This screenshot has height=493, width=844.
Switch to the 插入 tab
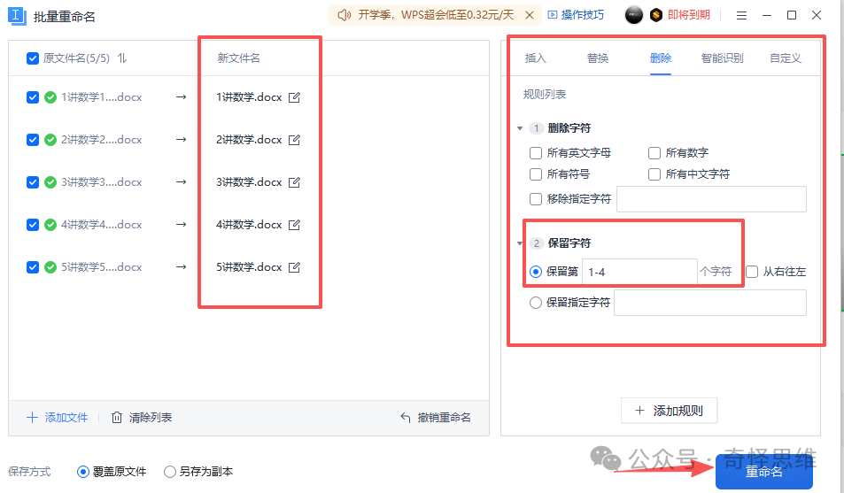(x=536, y=58)
